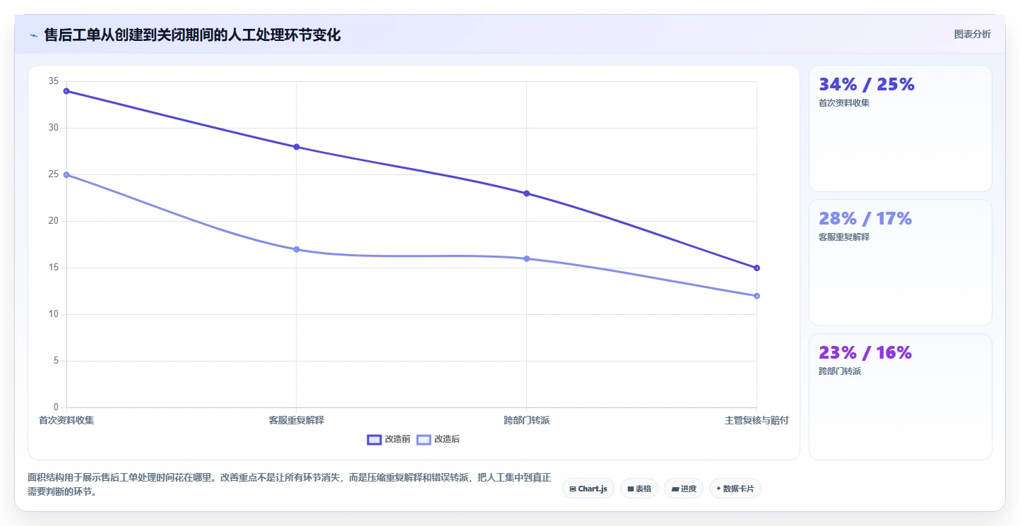Click the 跨部门转派 x-axis label
Screen dimensions: 1020x526
(527, 420)
